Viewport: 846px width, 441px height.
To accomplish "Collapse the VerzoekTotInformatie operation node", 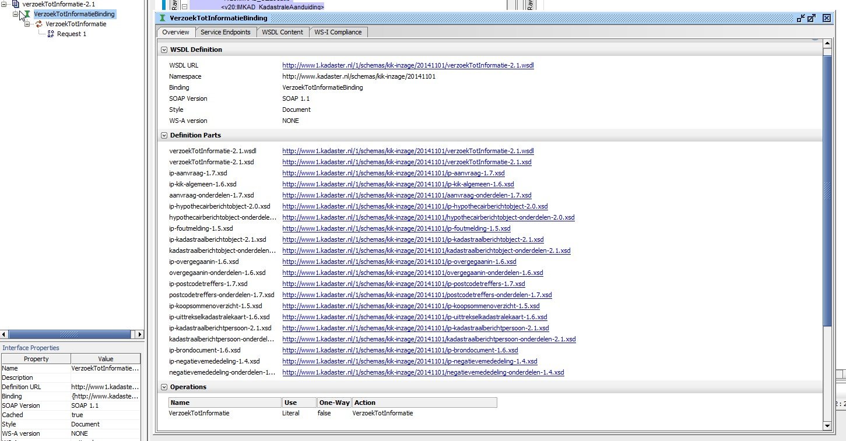I will 27,24.
